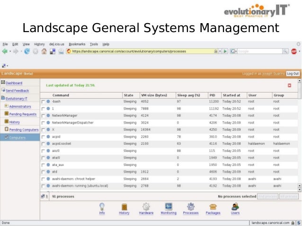302x226 pixels.
Task: Click the Adblock ABP icon
Action: 294,51
